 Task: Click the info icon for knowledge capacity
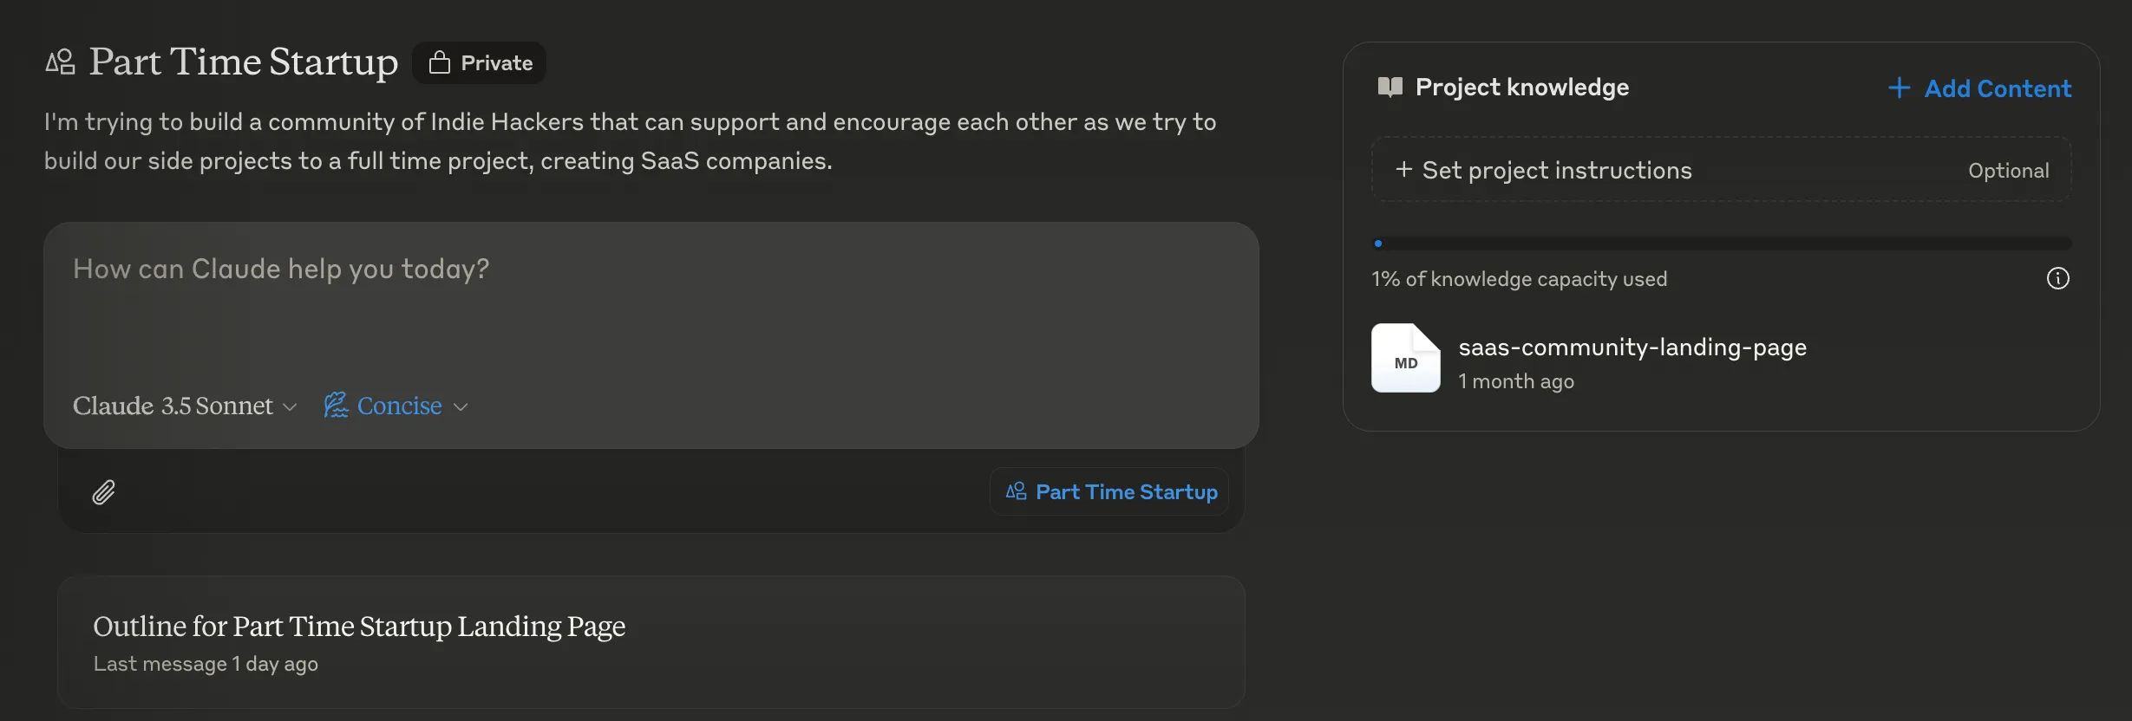[2057, 278]
